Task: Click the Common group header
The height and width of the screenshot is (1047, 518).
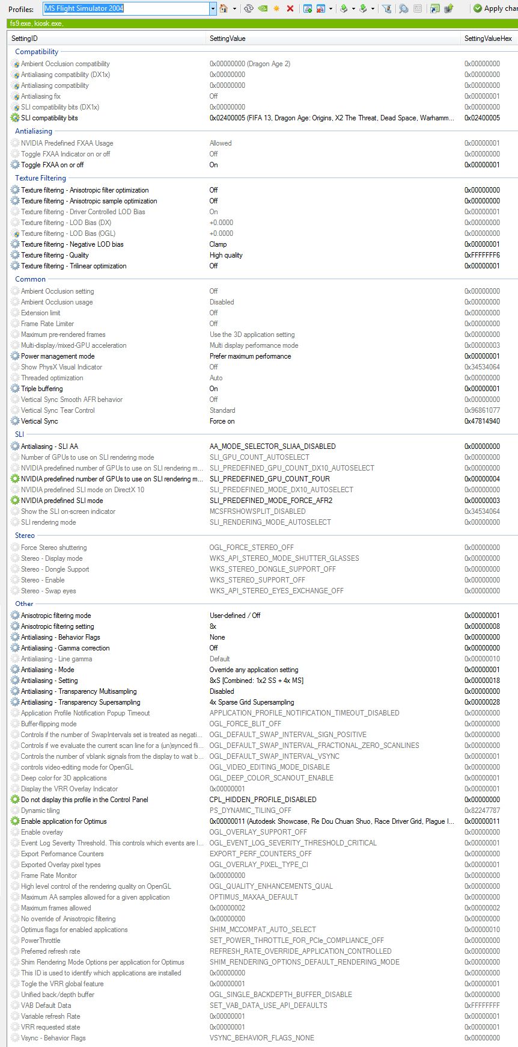Action: pyautogui.click(x=30, y=279)
